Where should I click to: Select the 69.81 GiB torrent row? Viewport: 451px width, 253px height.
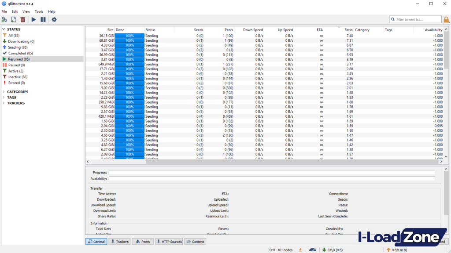[265, 40]
